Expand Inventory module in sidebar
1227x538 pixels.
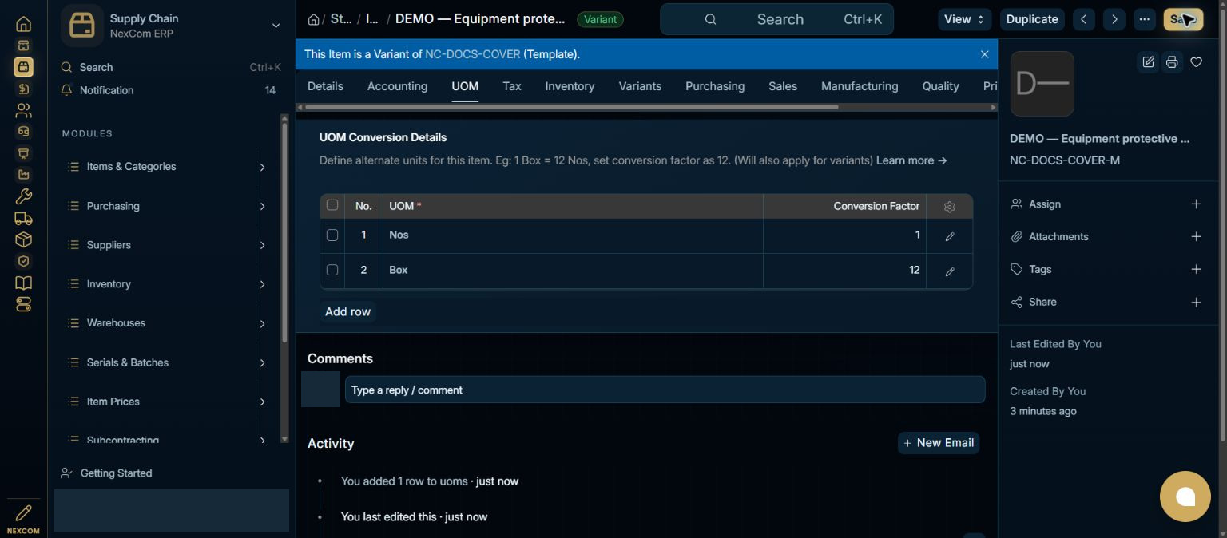click(262, 284)
